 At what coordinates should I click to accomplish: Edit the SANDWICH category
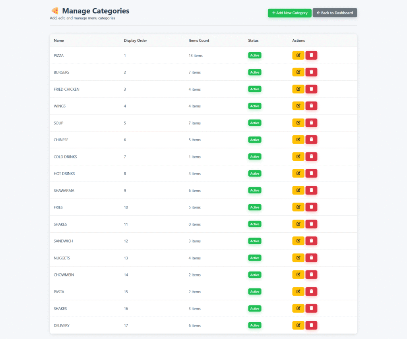click(x=298, y=241)
